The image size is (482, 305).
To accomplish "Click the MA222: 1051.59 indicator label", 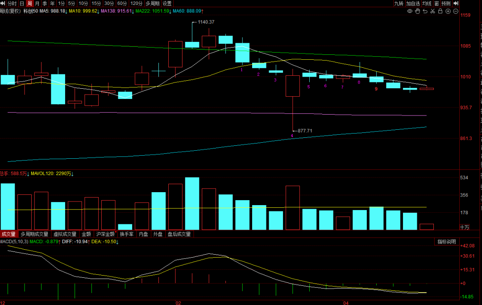I will [x=154, y=11].
